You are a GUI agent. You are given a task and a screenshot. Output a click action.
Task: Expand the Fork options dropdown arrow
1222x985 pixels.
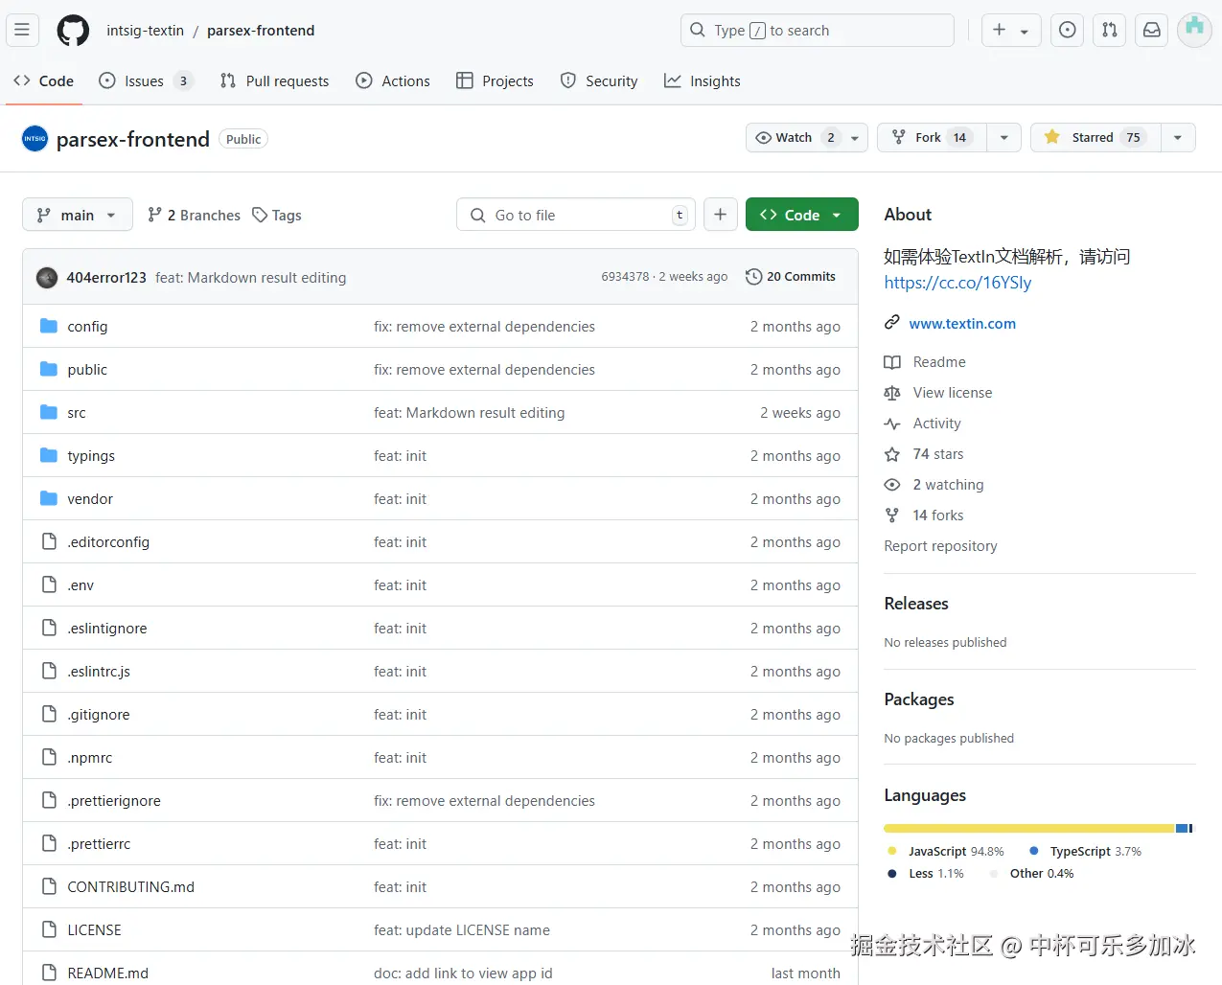coord(1003,137)
